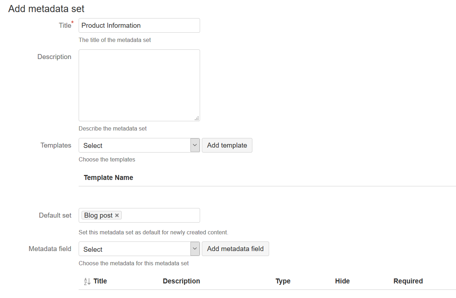Viewport: 456px width, 298px height.
Task: Click the Add metadata field button
Action: tap(235, 249)
